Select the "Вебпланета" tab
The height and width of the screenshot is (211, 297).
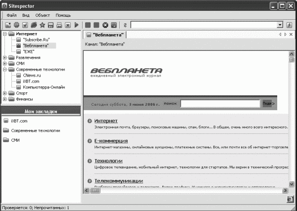(x=105, y=35)
